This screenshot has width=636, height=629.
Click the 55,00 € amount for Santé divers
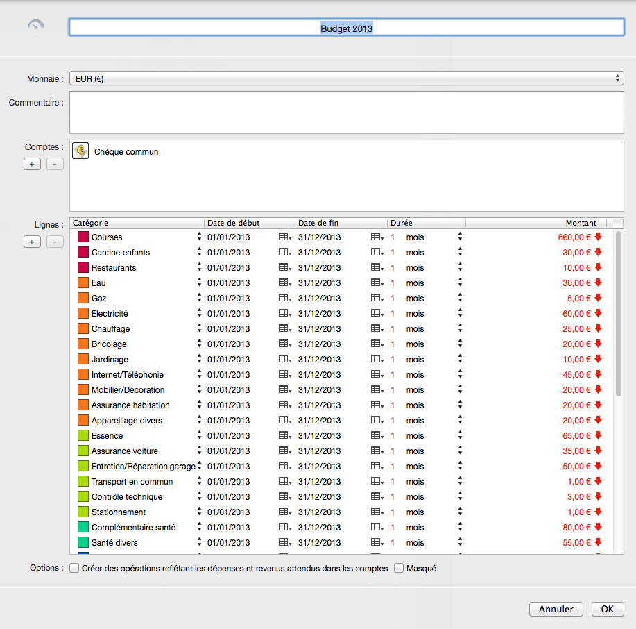tap(576, 543)
